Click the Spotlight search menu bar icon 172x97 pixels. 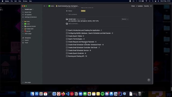pyautogui.click(x=153, y=1)
